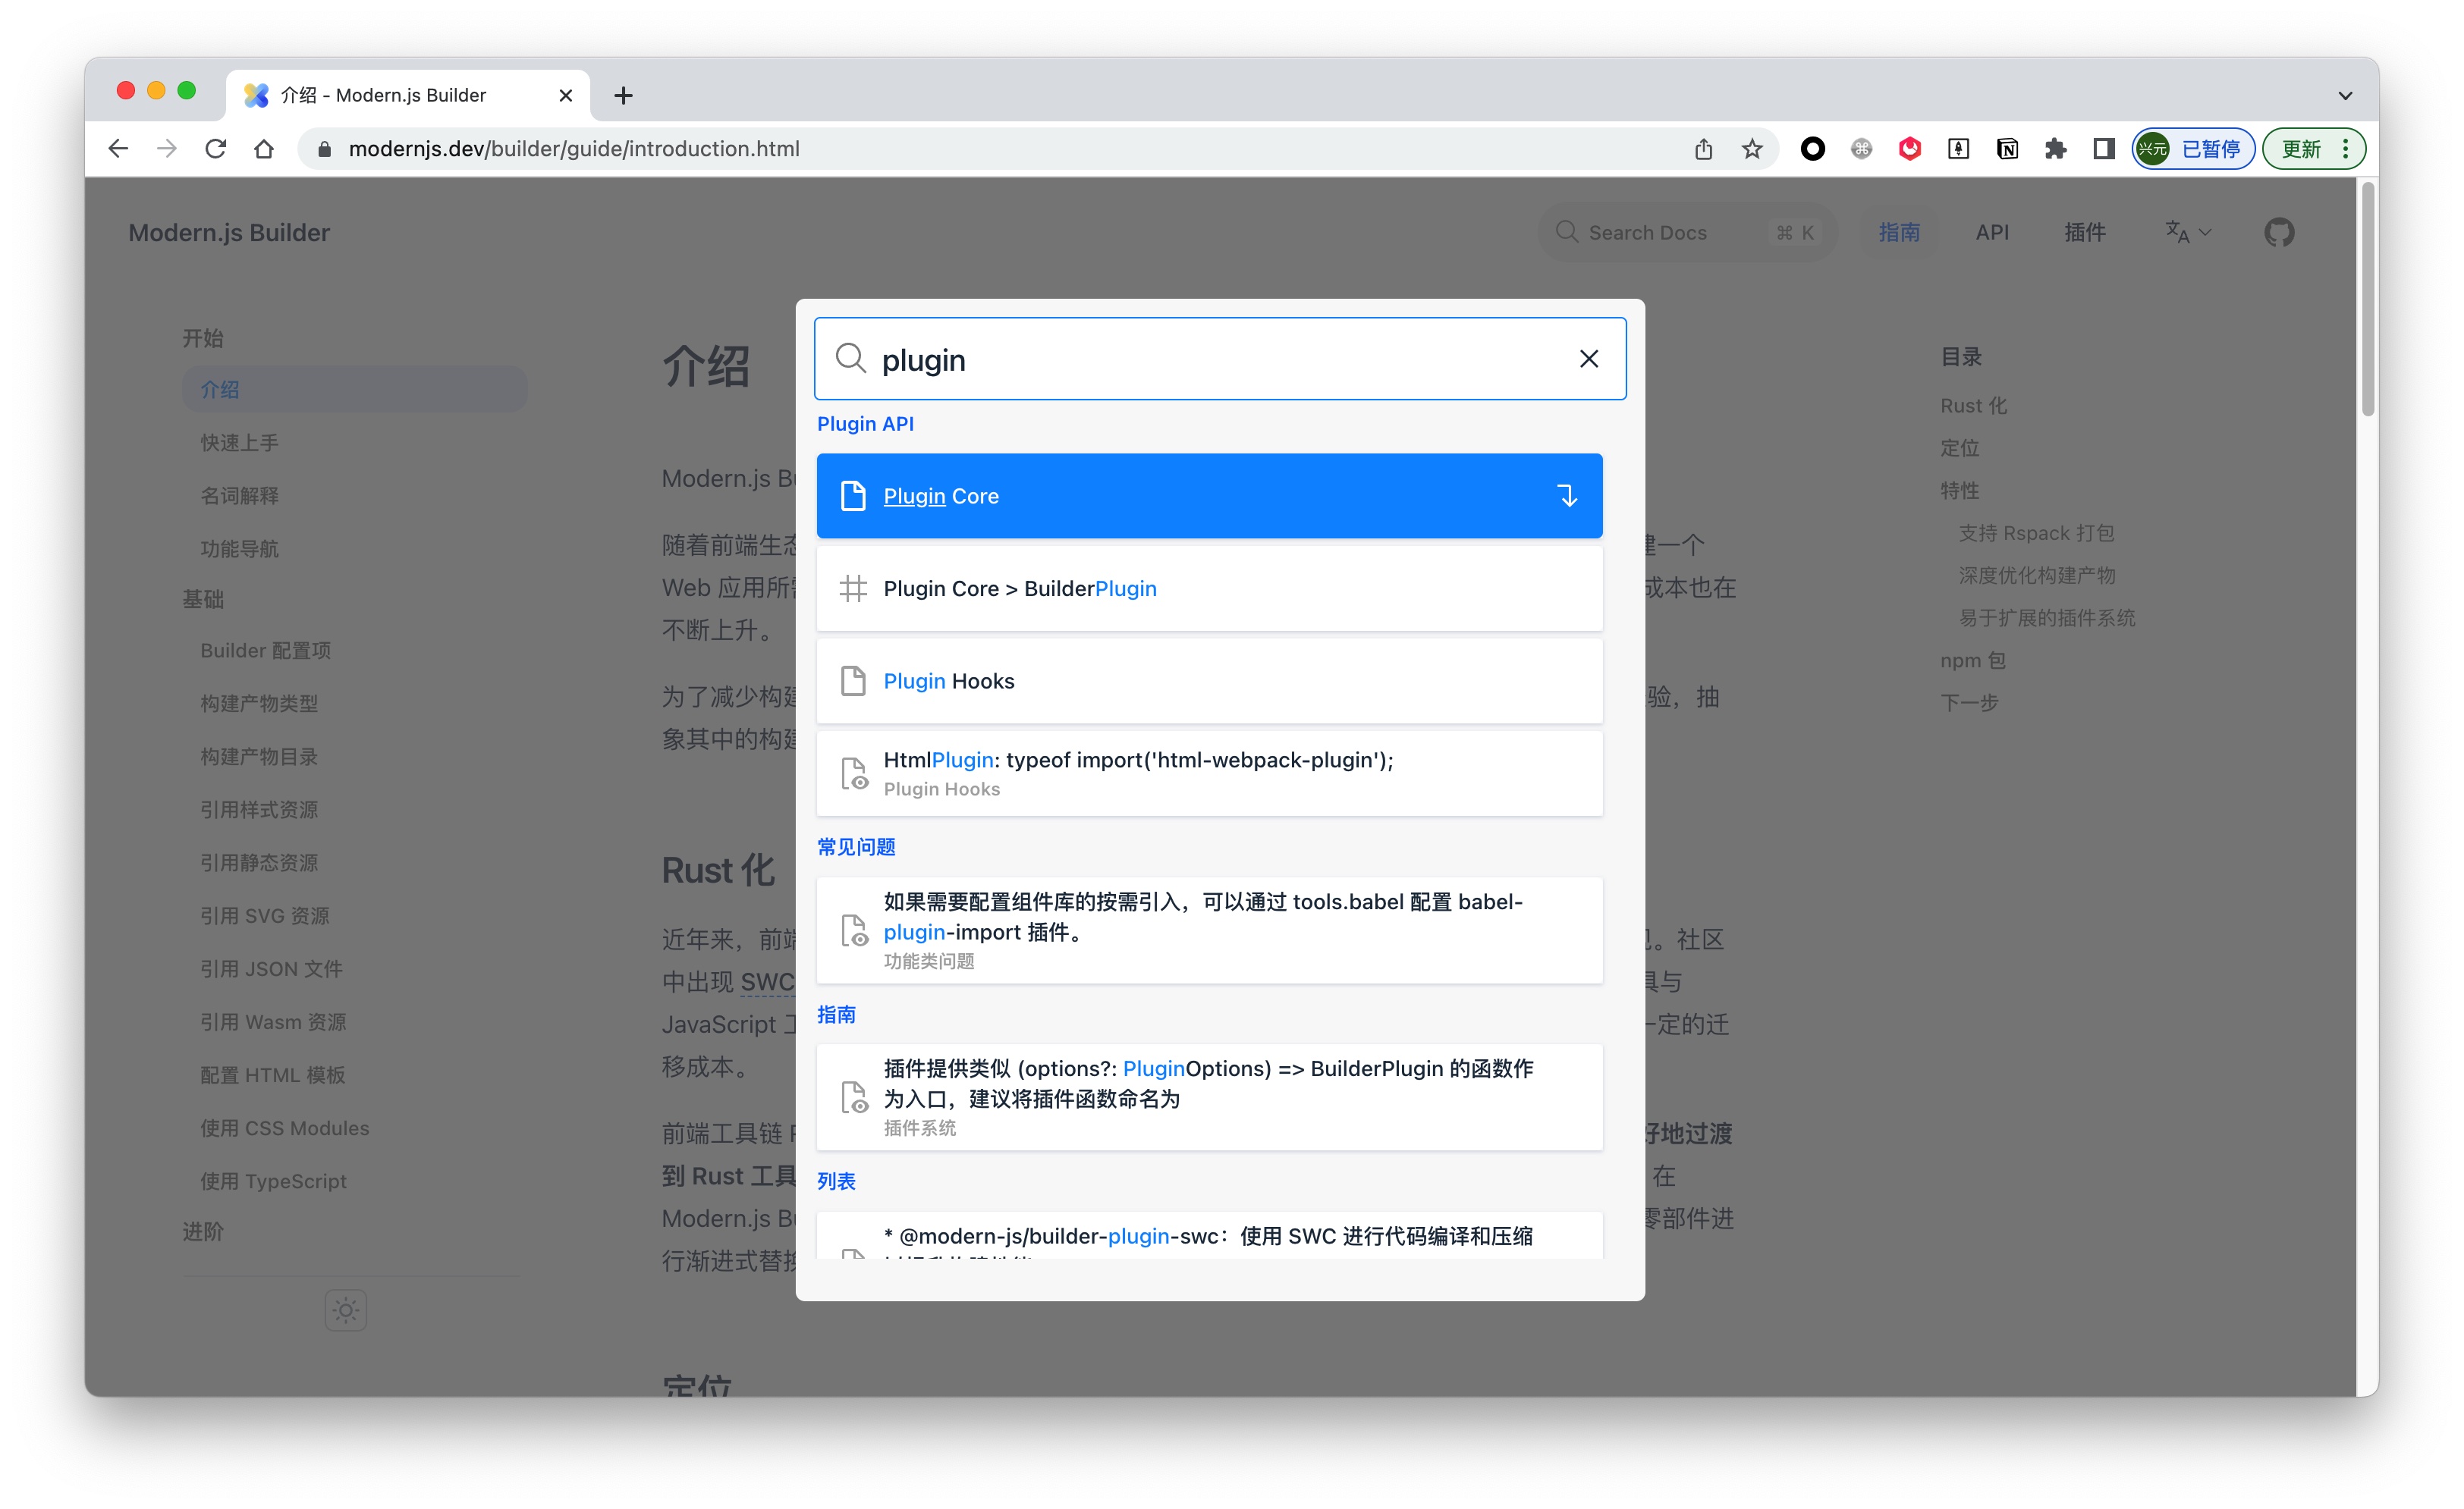Click the 更新 update button
The image size is (2464, 1509).
(2313, 149)
